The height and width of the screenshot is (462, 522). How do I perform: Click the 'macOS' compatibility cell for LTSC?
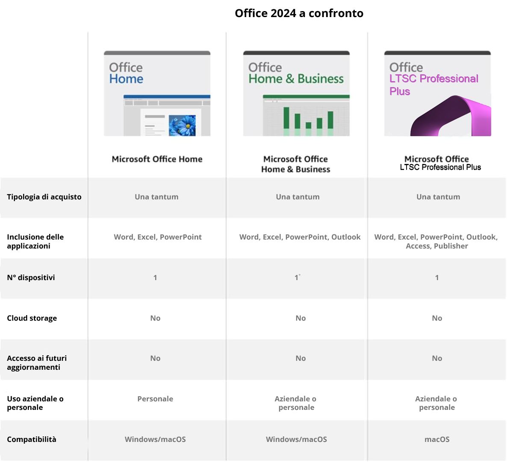[437, 439]
